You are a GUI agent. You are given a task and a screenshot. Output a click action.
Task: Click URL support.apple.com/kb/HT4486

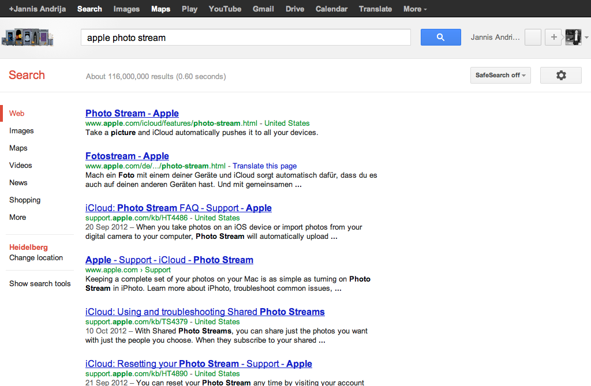[136, 218]
